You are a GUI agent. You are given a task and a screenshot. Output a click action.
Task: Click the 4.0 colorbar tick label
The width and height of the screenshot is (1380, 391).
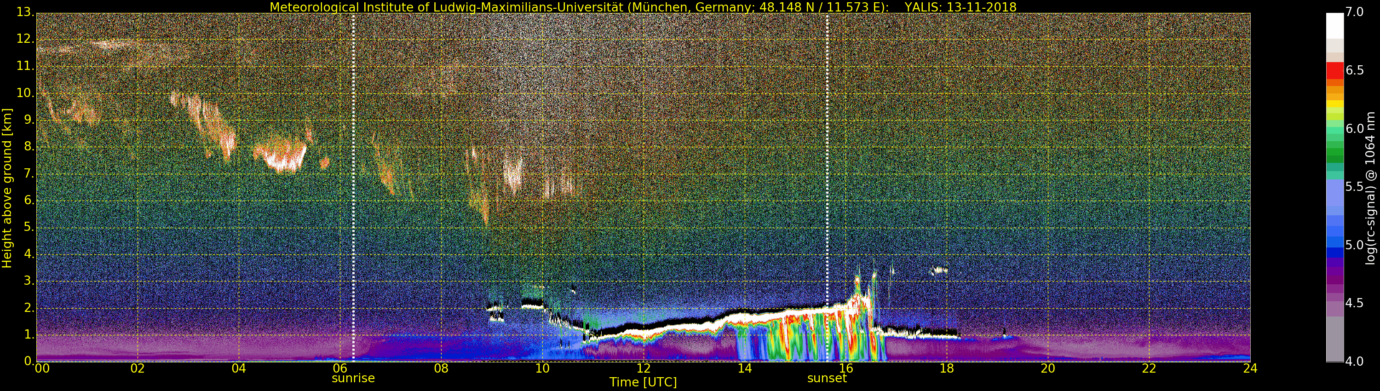tap(1355, 362)
